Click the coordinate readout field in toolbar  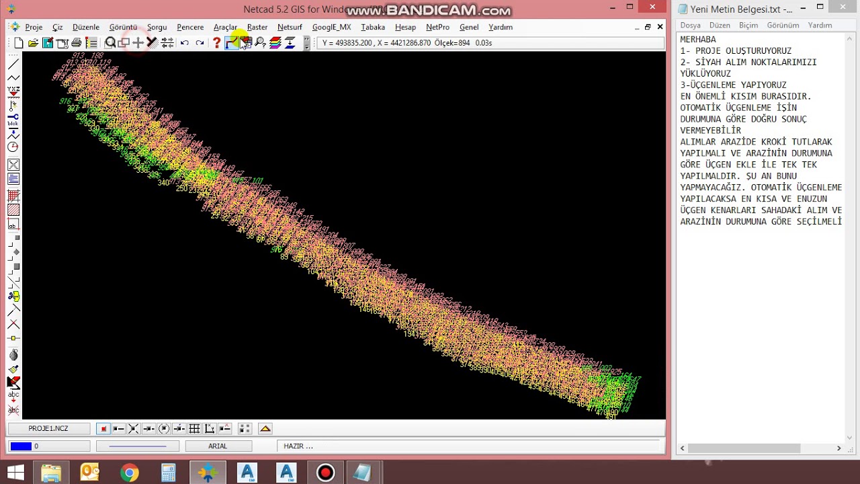pyautogui.click(x=490, y=42)
